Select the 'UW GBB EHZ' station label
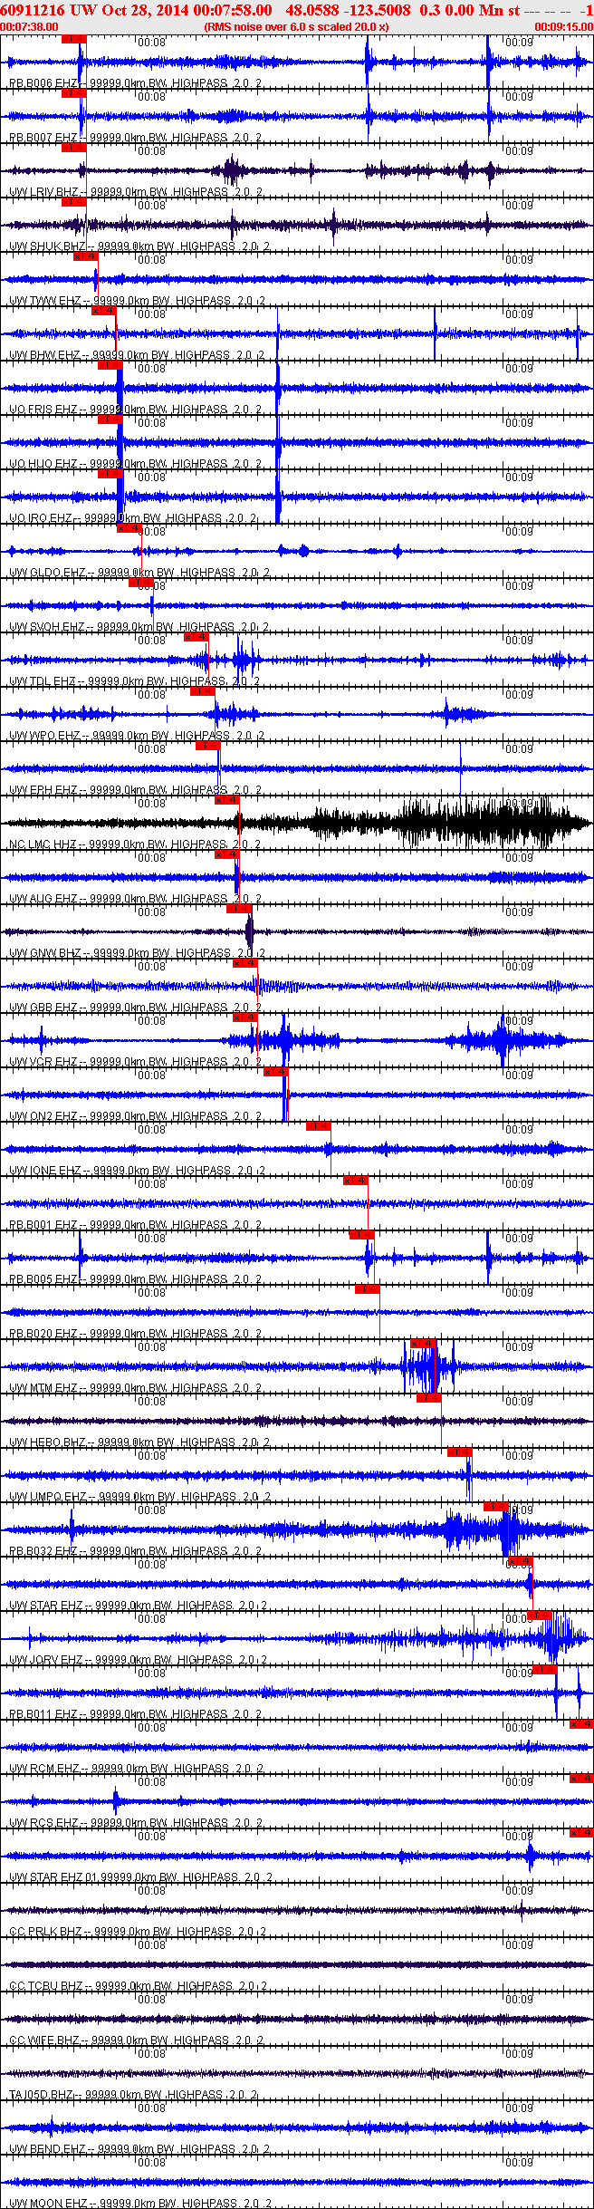Viewport: 594px width, 2209px height. (x=43, y=1008)
